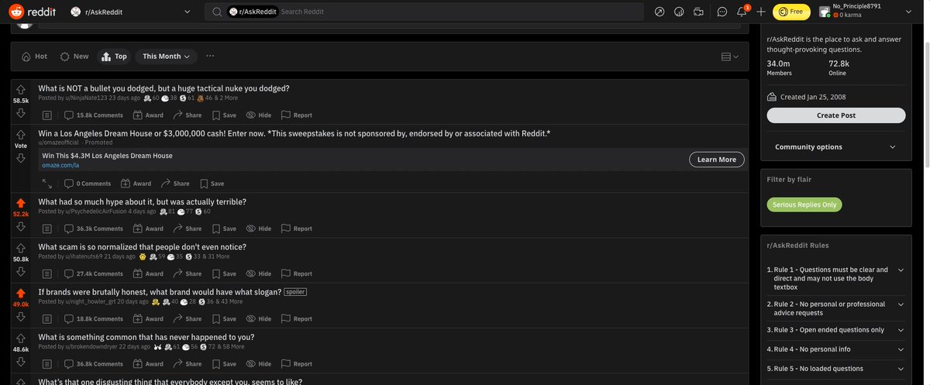Downvote the tactical nuke dodged post
The height and width of the screenshot is (385, 930).
[21, 113]
